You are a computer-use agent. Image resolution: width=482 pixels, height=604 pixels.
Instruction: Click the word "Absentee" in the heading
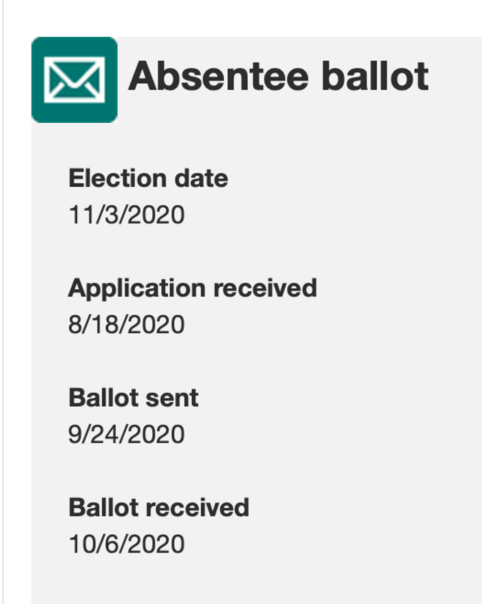(x=219, y=76)
